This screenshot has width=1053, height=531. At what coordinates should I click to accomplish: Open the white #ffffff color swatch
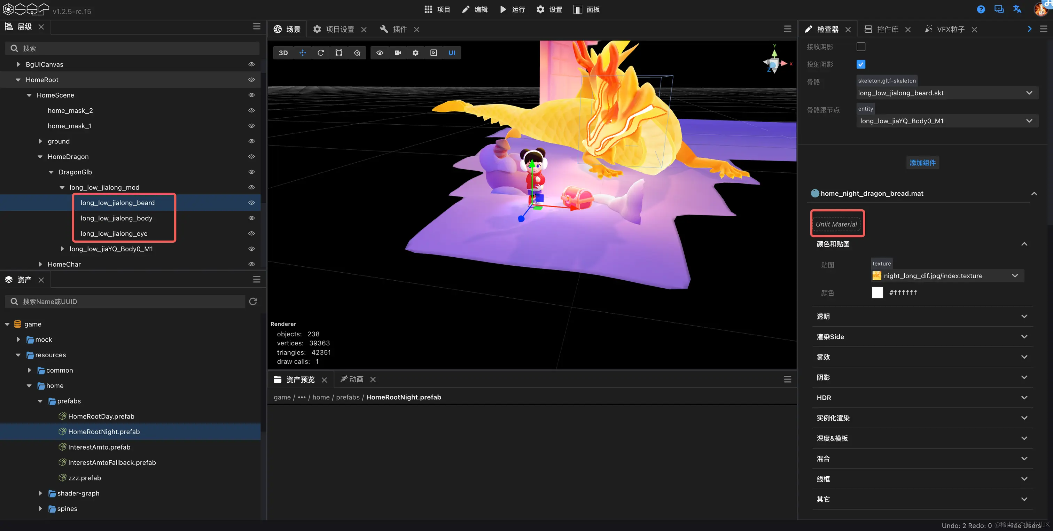(x=877, y=292)
